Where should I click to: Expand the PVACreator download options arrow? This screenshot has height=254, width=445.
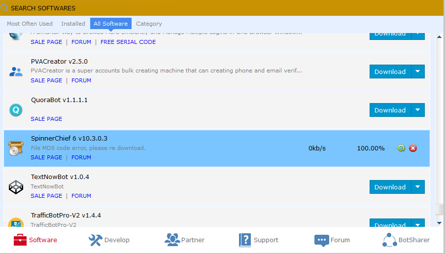(417, 72)
